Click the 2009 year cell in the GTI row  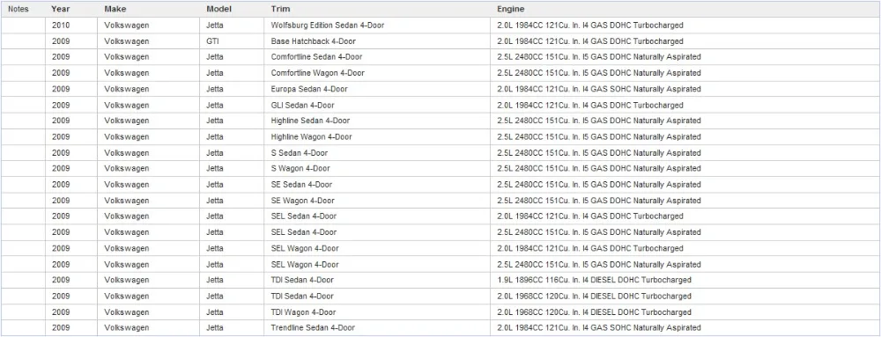point(62,41)
